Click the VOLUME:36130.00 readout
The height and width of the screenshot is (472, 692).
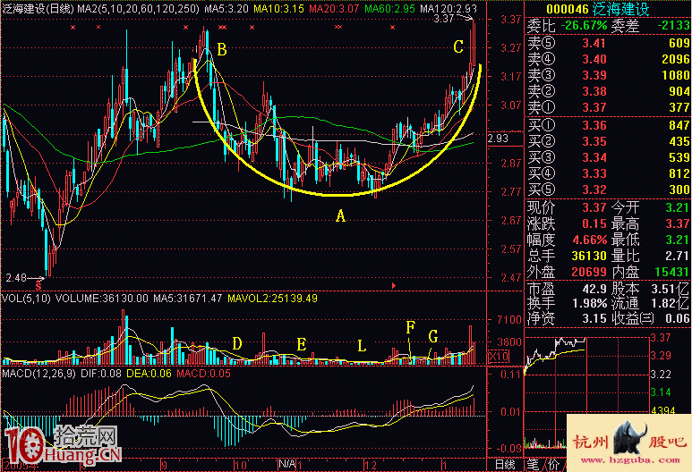(x=101, y=299)
